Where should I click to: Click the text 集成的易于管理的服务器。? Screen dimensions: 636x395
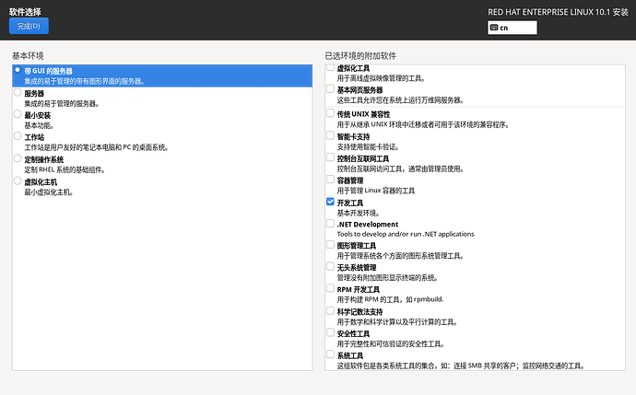[x=62, y=104]
